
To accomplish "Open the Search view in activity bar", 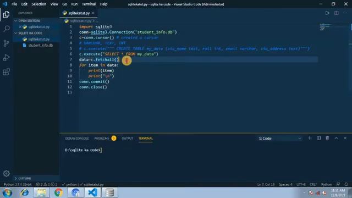I will 6,29.
